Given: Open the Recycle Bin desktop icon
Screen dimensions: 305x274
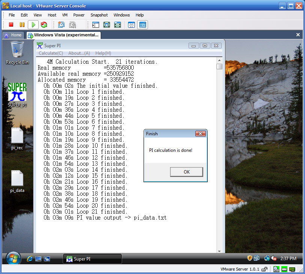Looking at the screenshot, I should [x=17, y=53].
